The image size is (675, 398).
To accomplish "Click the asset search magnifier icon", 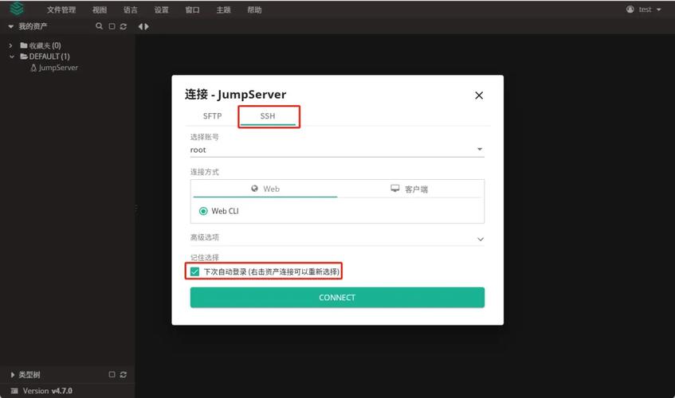I will pos(99,26).
